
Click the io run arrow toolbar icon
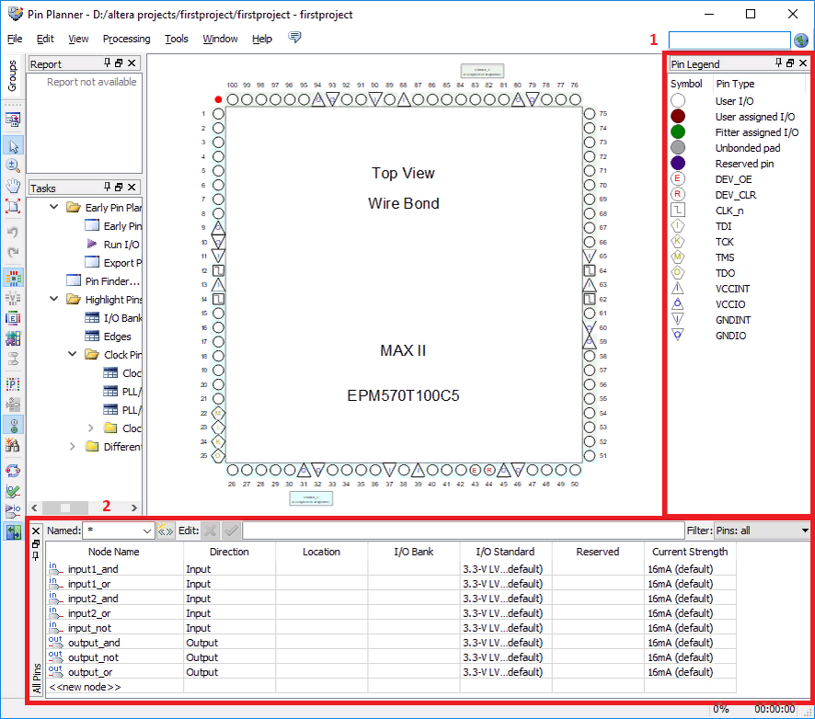pos(13,510)
